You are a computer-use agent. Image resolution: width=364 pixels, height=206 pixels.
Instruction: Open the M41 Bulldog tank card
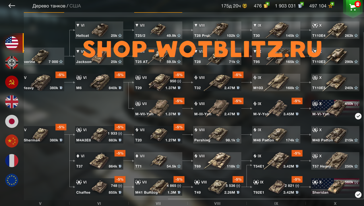coord(158,187)
